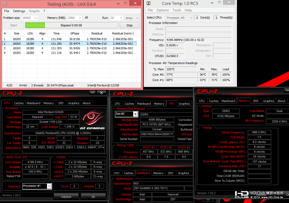Click the Model field Z97 GAMING 5 (MS-7917)
This screenshot has height=203, width=289.
pos(158,188)
